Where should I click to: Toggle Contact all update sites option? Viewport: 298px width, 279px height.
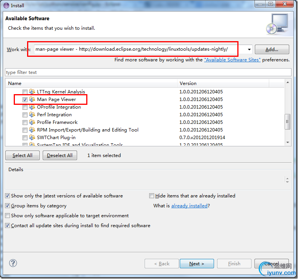pyautogui.click(x=7, y=226)
